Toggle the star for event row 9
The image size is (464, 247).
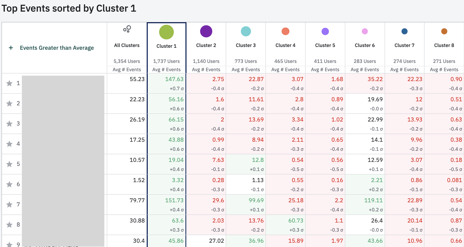(x=9, y=244)
